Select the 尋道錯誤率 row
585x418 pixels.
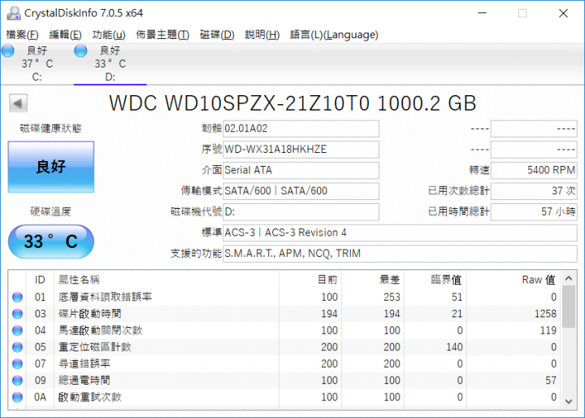point(284,364)
